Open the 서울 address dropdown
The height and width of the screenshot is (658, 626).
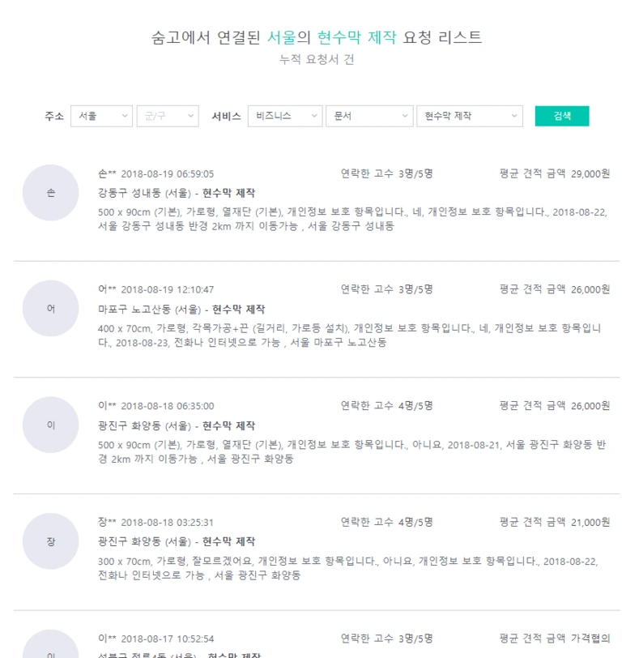pyautogui.click(x=101, y=117)
